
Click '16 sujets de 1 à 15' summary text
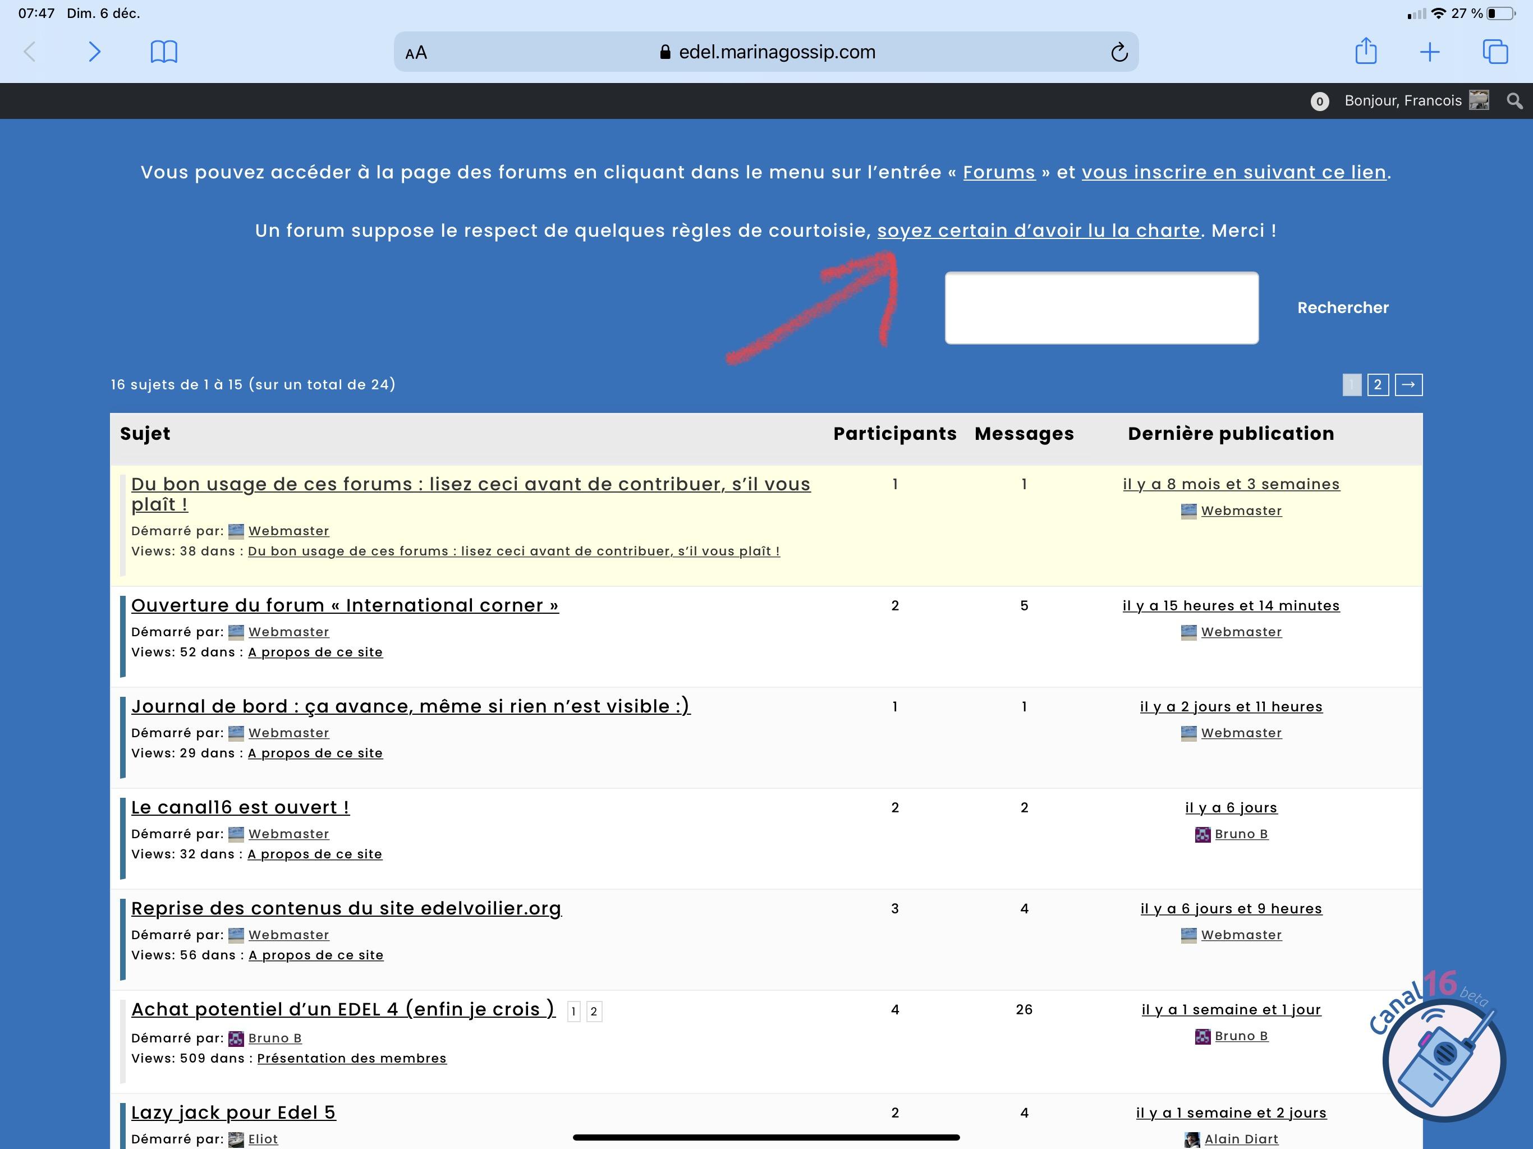[x=253, y=385]
